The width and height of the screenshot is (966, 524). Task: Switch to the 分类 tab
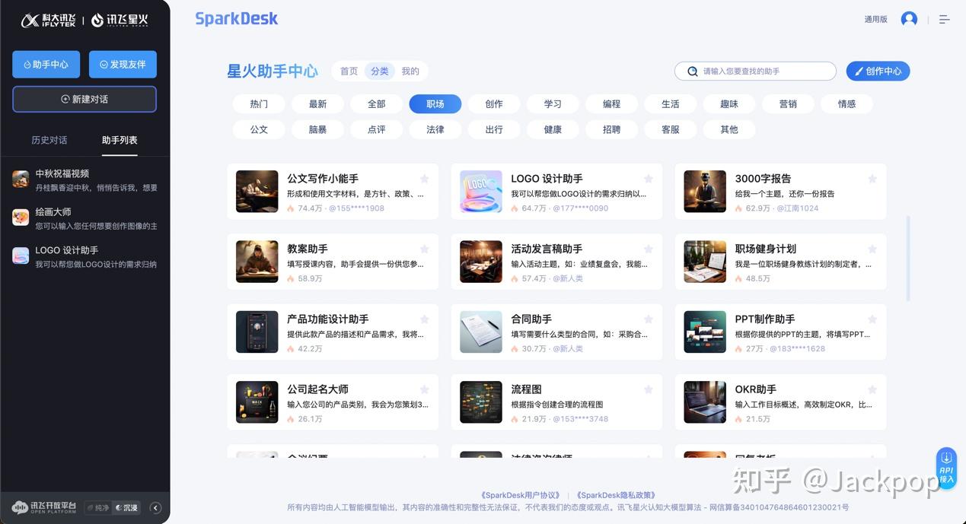pyautogui.click(x=379, y=71)
